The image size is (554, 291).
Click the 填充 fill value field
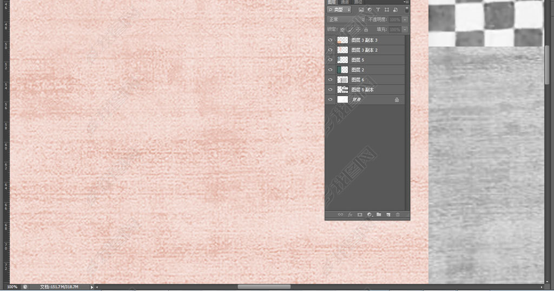(x=395, y=30)
